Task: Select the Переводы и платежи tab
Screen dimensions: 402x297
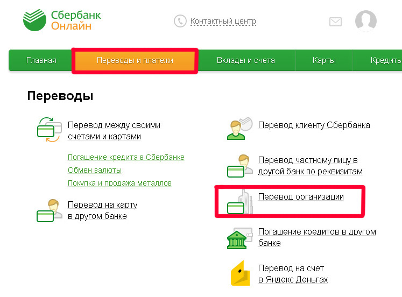Action: 135,60
